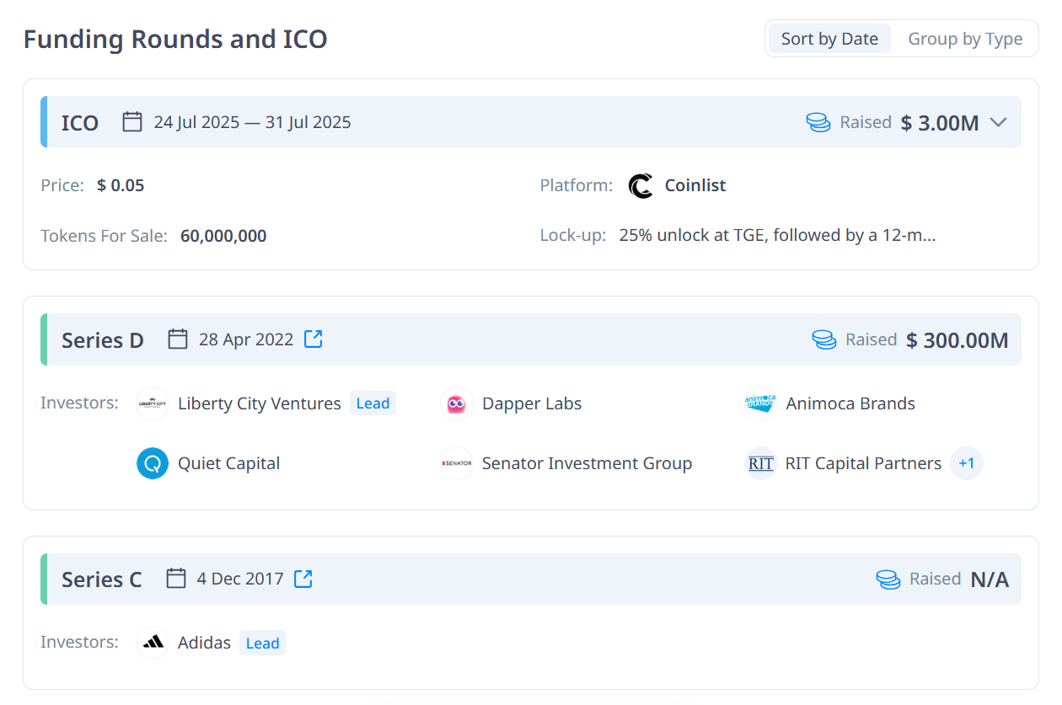Switch to Group by Type view

point(965,39)
